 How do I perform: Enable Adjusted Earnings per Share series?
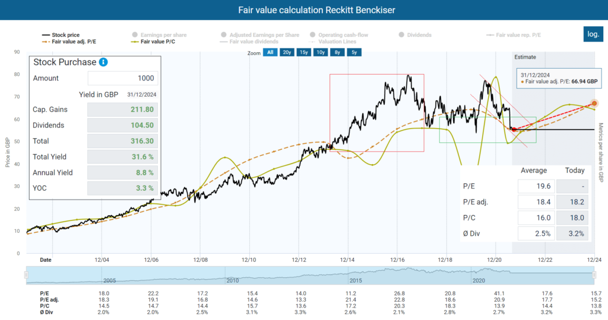click(x=260, y=35)
